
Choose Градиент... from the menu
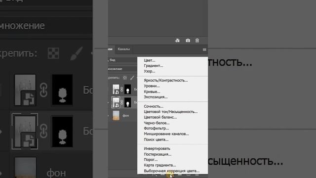tap(154, 66)
